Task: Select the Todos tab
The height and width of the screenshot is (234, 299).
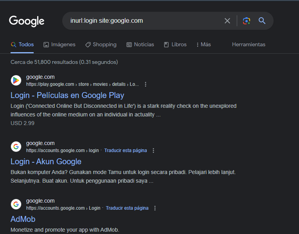Action: 22,45
